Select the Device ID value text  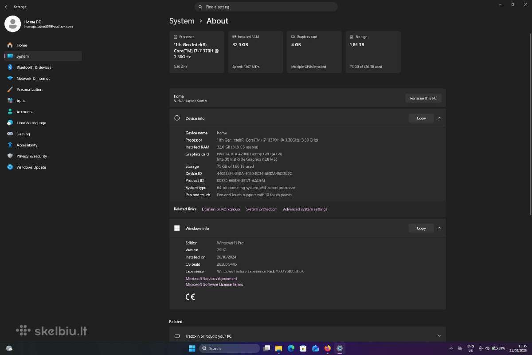[254, 174]
